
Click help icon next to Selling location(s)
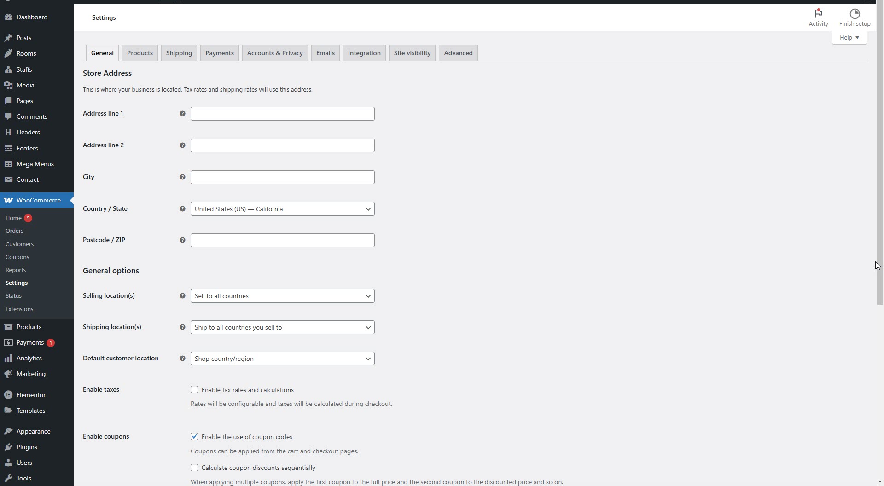(182, 296)
